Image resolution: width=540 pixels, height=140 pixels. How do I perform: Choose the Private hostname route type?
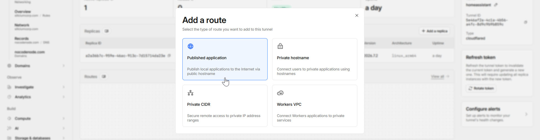tap(315, 59)
